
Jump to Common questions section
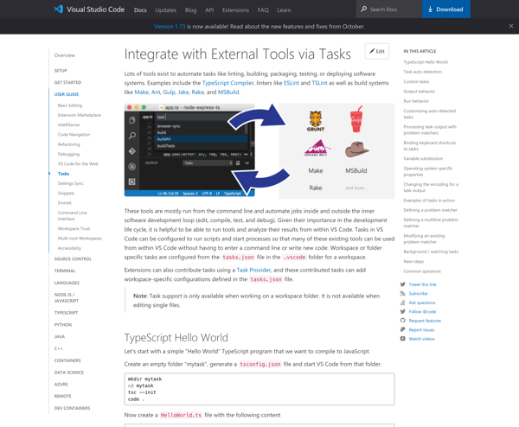tap(422, 271)
